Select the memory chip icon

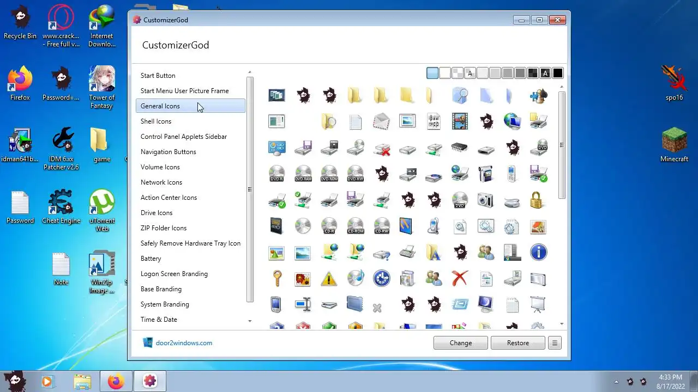click(x=460, y=148)
